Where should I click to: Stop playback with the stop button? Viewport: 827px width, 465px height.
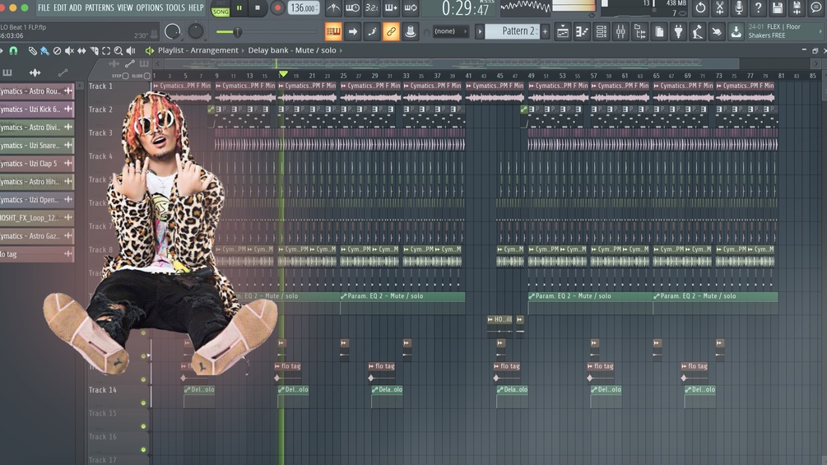258,8
